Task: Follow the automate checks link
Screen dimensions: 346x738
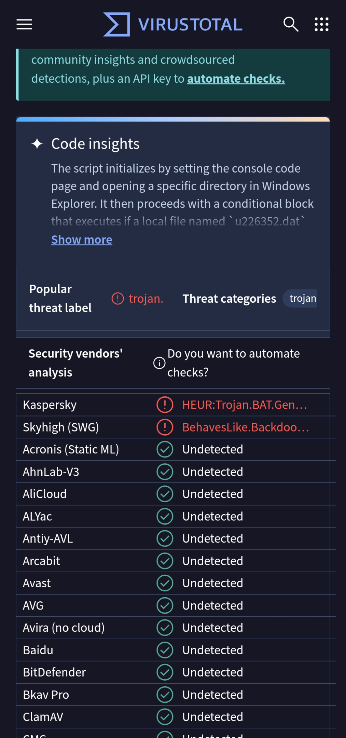Action: (x=236, y=79)
